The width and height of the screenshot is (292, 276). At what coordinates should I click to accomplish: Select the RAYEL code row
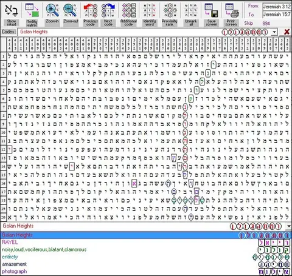click(x=146, y=242)
